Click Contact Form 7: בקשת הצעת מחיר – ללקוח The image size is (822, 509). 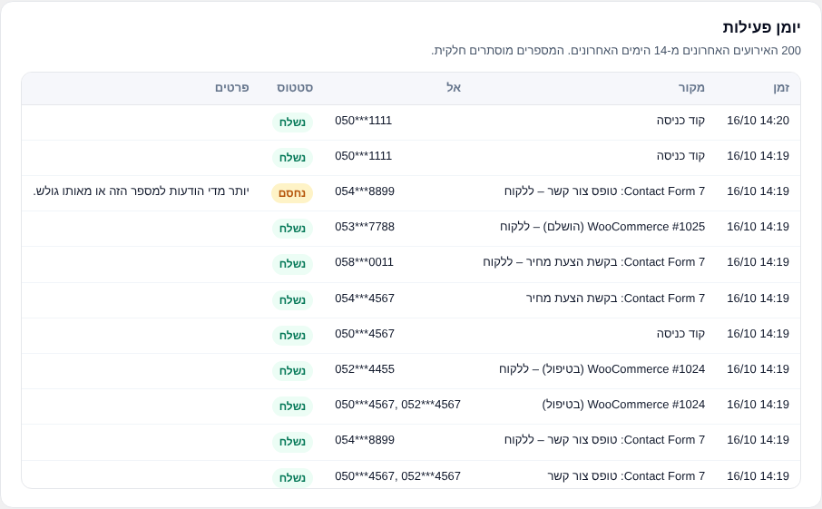(594, 262)
